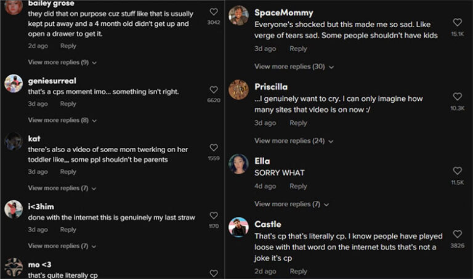This screenshot has height=279, width=473.
Task: Reply to kat's comment
Action: point(68,172)
